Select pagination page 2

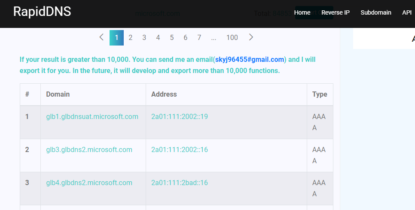coord(131,37)
